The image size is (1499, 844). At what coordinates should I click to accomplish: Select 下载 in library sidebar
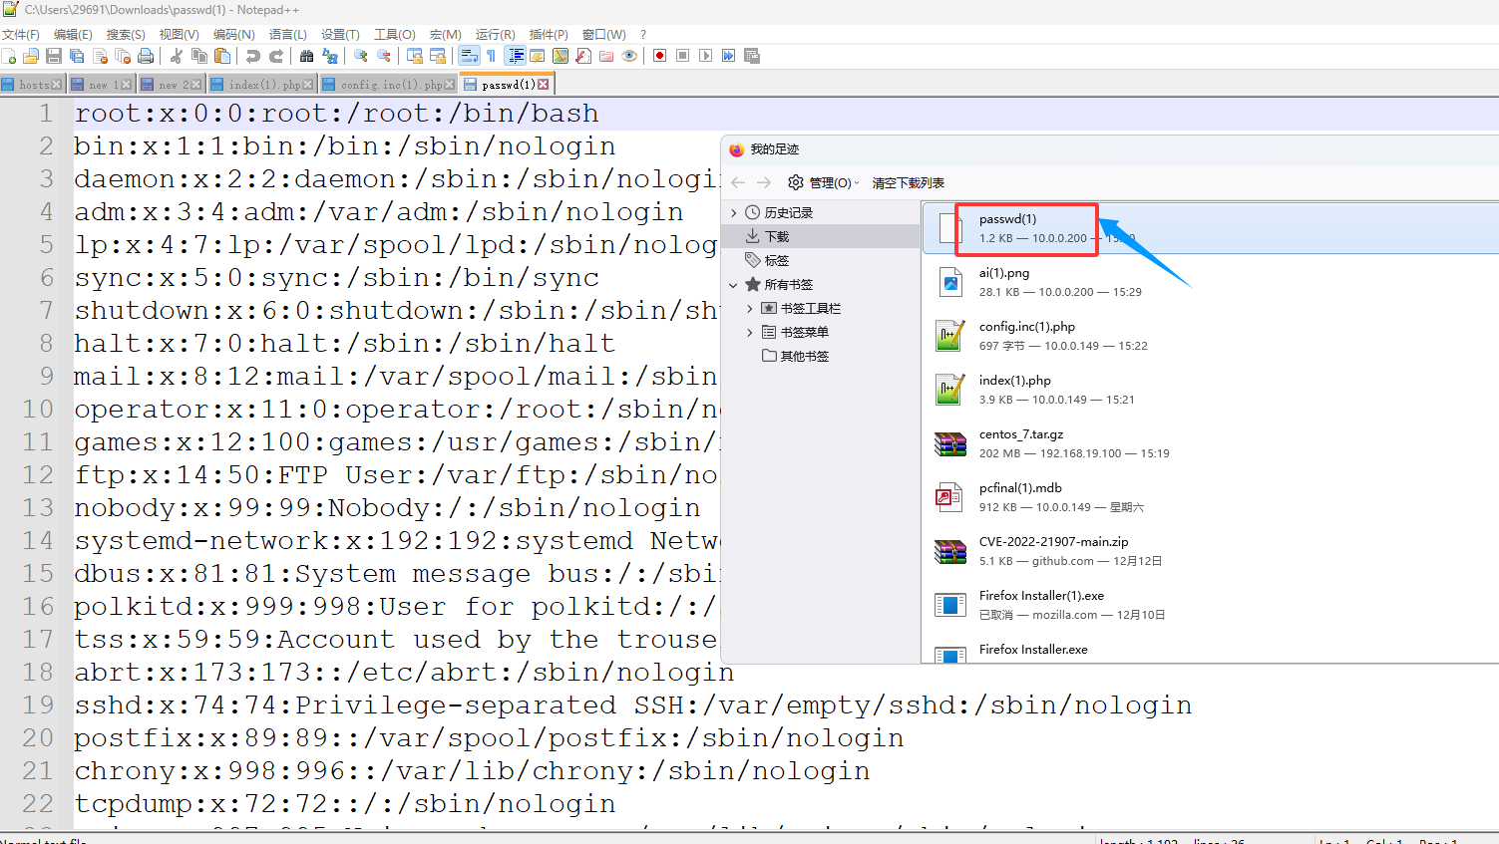click(821, 236)
